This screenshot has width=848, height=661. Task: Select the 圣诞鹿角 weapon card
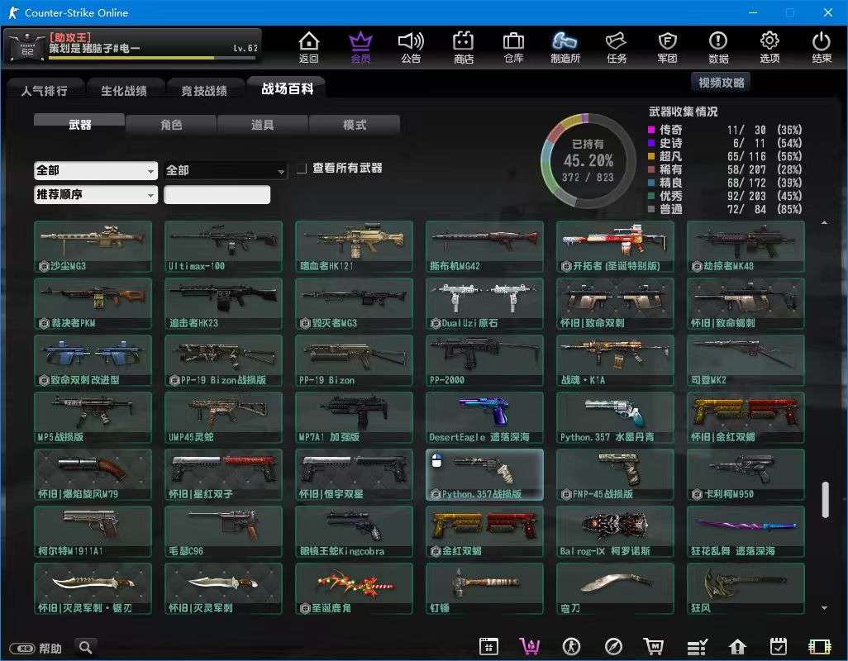click(x=354, y=588)
